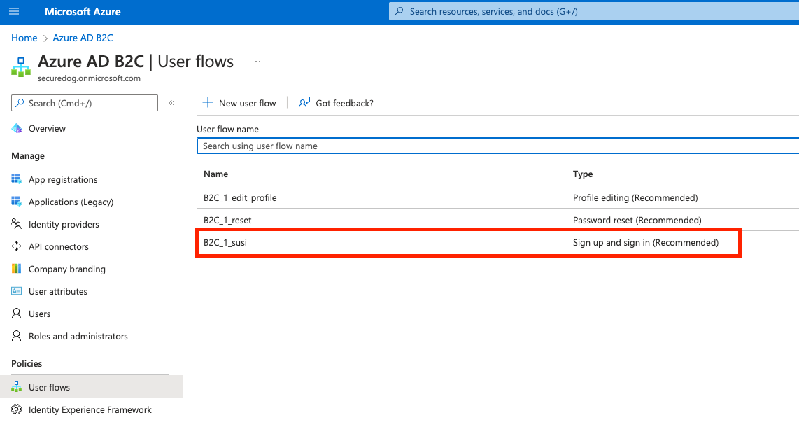The width and height of the screenshot is (799, 427).
Task: Click the Name column header
Action: 215,174
